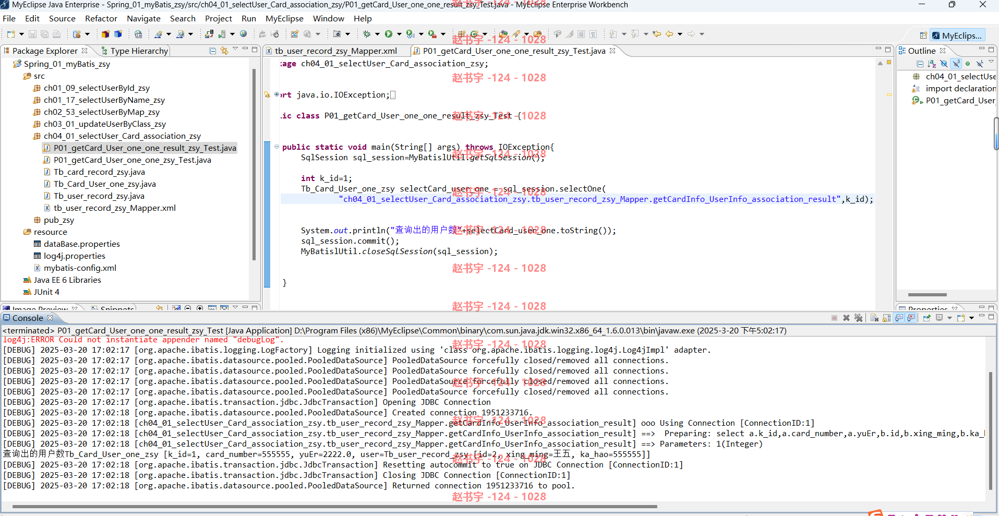Viewport: 999px width, 516px height.
Task: Close the P01_getCard result Test.java editor tab
Action: click(612, 51)
